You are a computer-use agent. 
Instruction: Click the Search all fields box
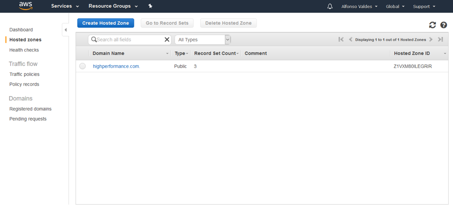point(129,40)
